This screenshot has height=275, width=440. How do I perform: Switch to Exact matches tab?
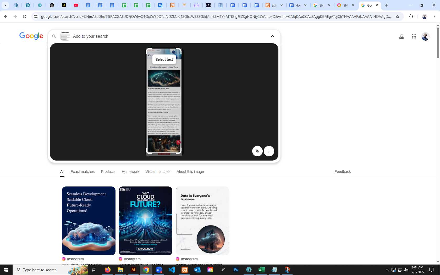[x=82, y=172]
